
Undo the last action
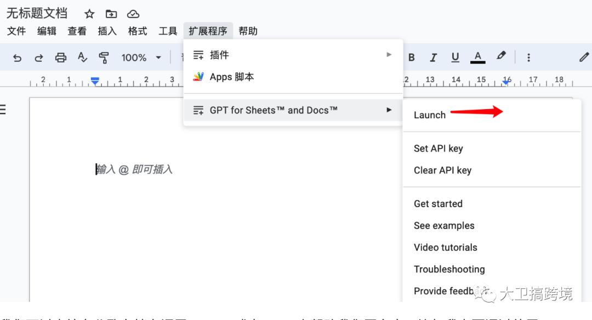click(17, 58)
